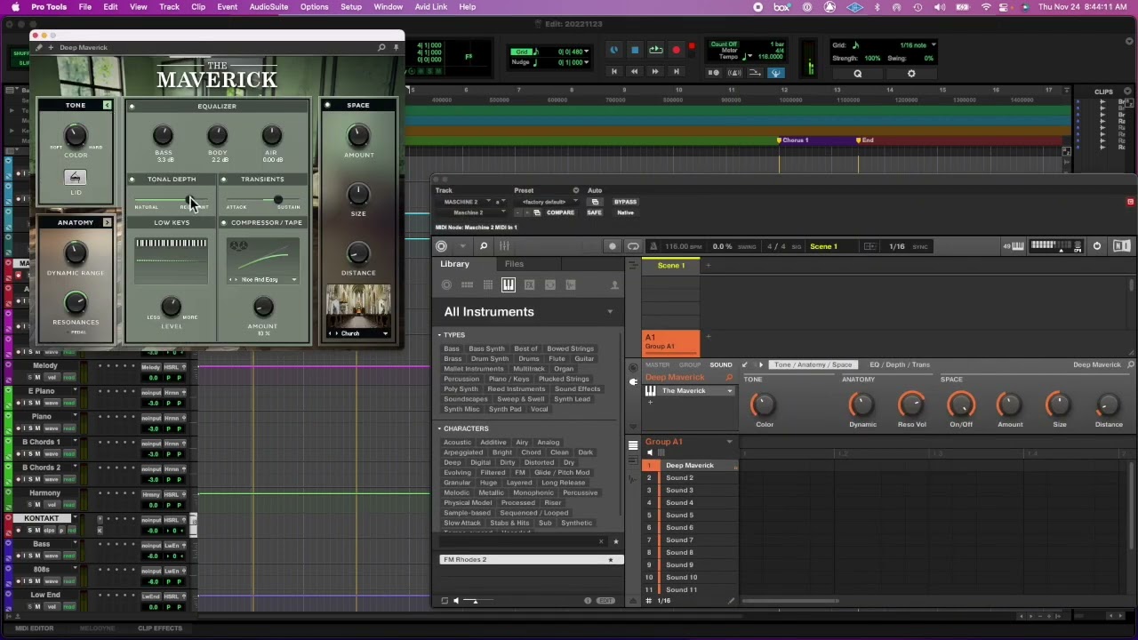Toggle Pro Tools loop playback button
Image resolution: width=1138 pixels, height=640 pixels.
click(x=655, y=51)
